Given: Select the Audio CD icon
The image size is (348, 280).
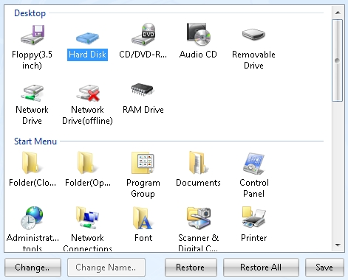Looking at the screenshot, I should (x=199, y=34).
